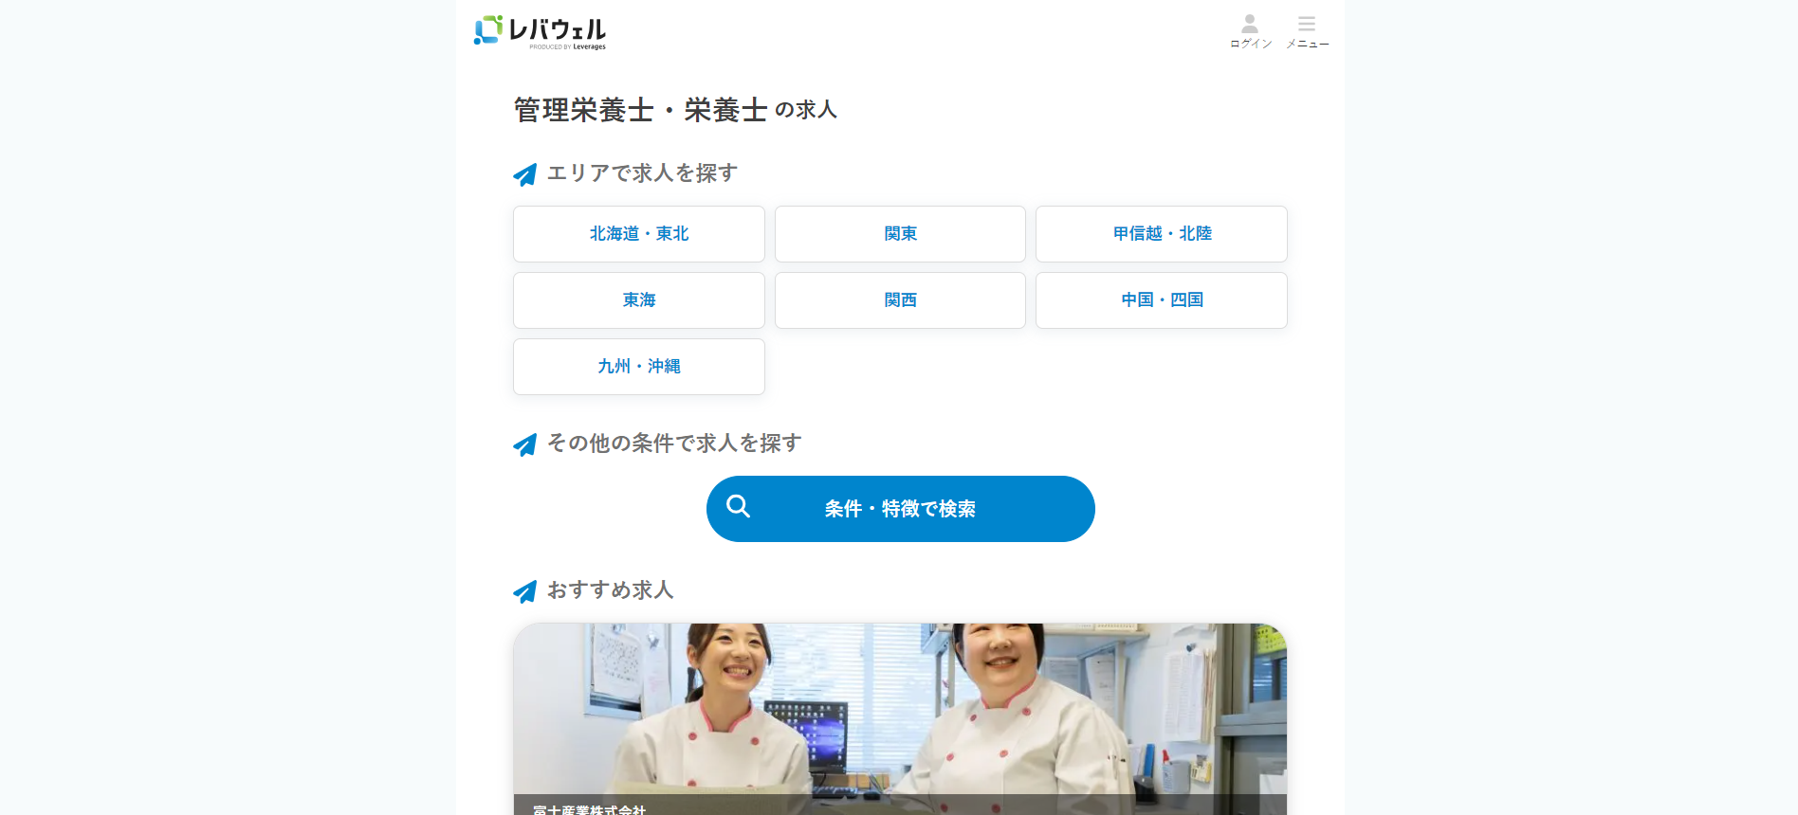The image size is (1798, 815).
Task: Pick the 東海 area button
Action: coord(638,300)
